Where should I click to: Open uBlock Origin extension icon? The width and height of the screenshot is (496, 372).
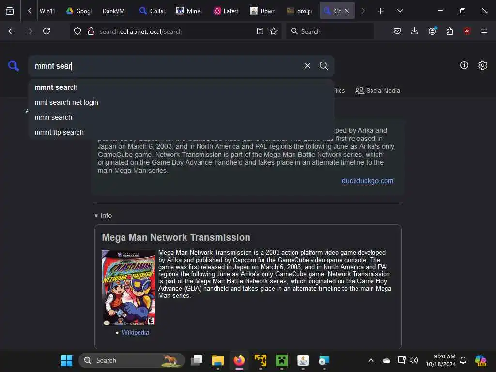coord(466,31)
